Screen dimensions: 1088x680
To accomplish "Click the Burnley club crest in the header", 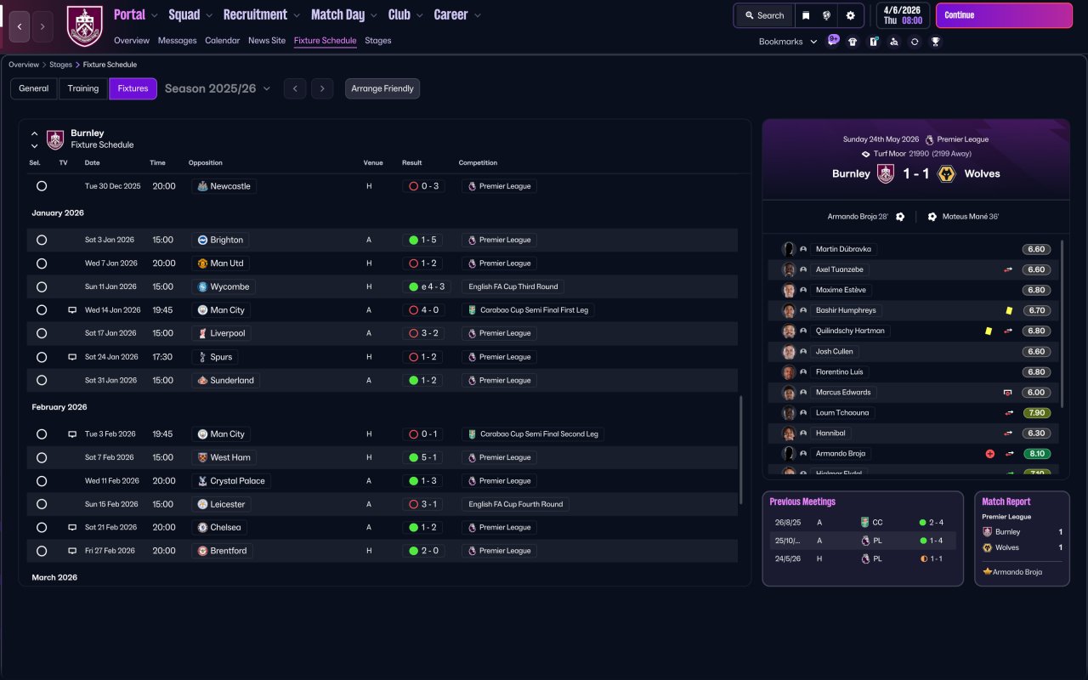I will coord(84,26).
